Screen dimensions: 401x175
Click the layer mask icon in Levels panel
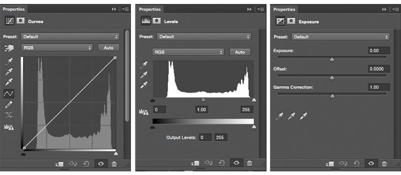157,21
